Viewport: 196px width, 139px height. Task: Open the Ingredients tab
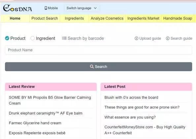pos(74,18)
